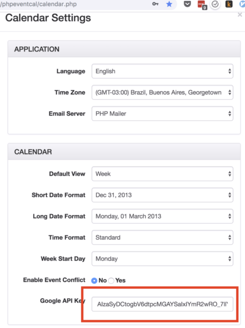Click the orange k extension icon
The height and width of the screenshot is (328, 245).
229,4
